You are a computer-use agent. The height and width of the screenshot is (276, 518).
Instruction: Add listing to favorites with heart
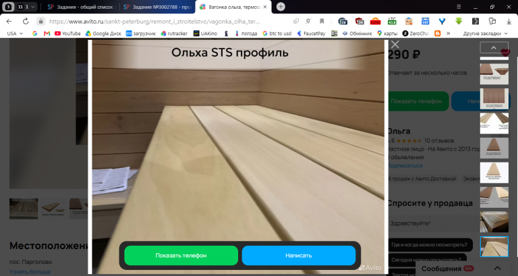click(505, 53)
